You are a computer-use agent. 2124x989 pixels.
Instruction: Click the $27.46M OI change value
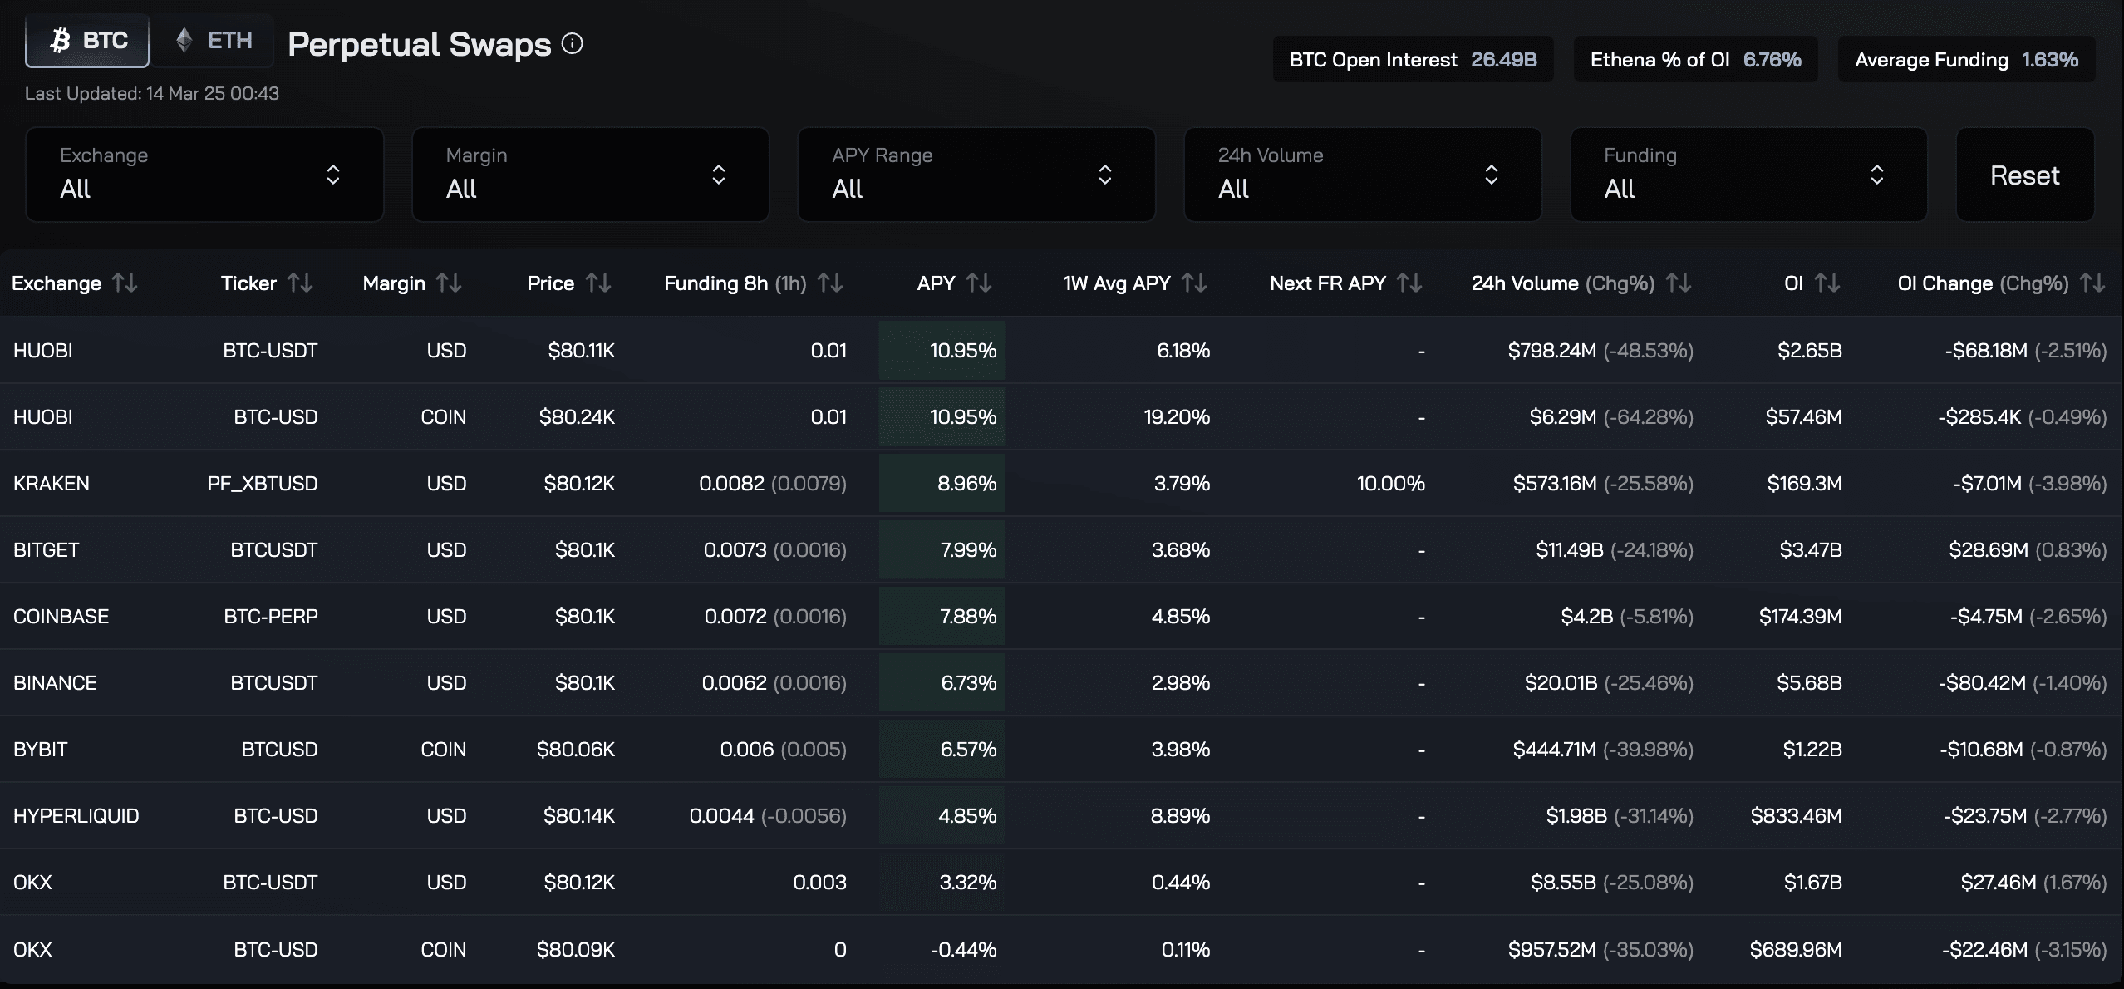click(1999, 883)
